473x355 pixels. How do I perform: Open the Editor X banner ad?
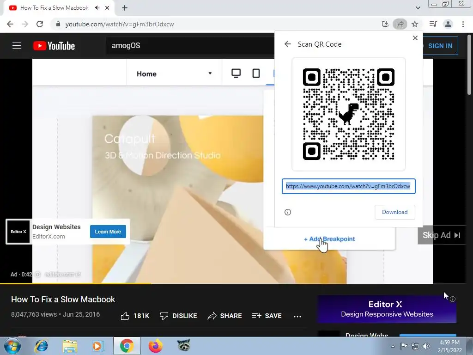coord(387,309)
